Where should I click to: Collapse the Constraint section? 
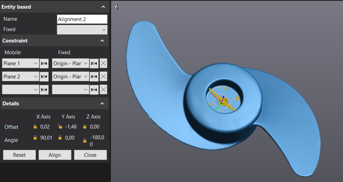pos(102,41)
